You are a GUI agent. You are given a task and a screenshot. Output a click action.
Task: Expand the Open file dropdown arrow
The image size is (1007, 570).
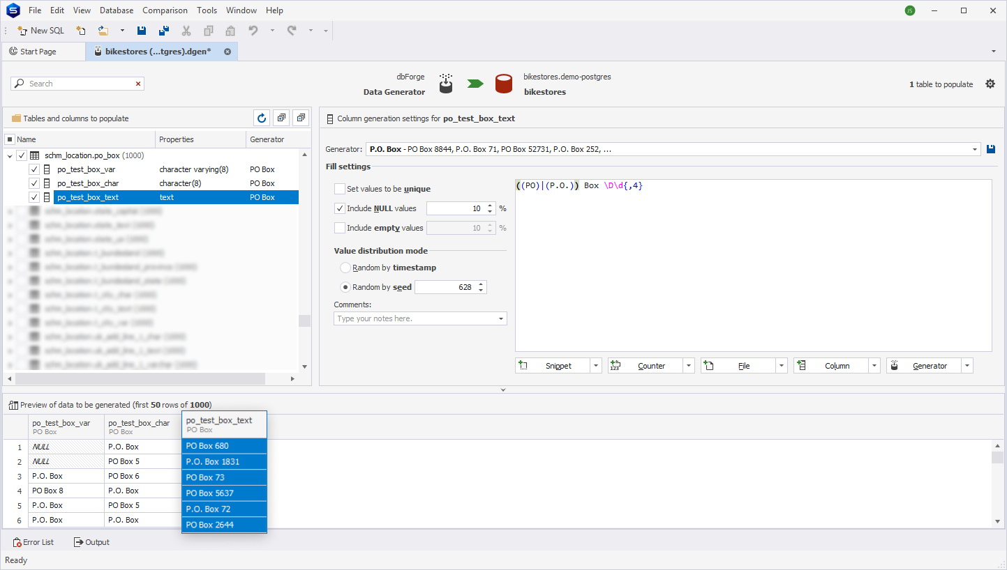[x=122, y=31]
